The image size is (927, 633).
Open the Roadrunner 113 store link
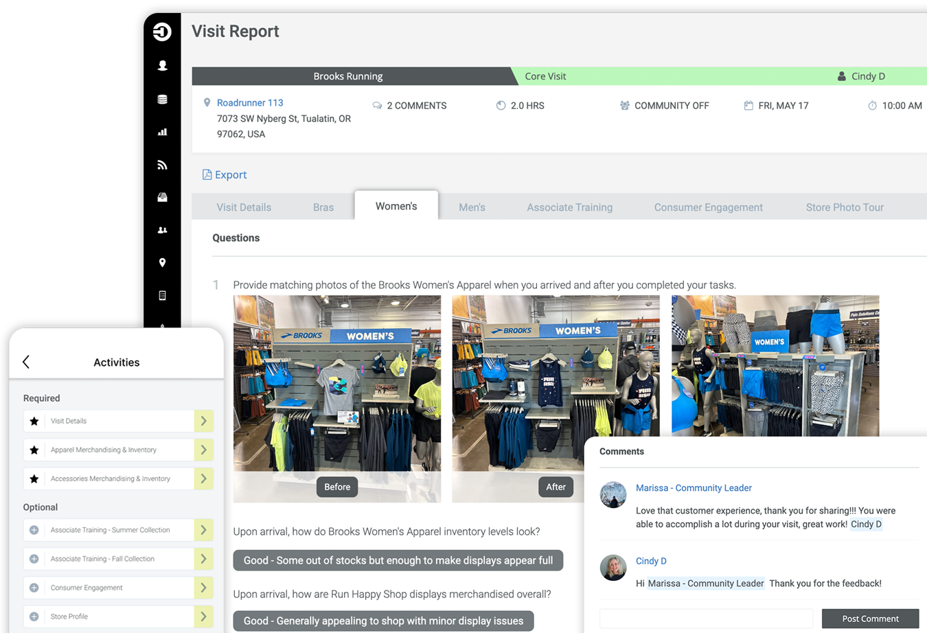point(250,102)
